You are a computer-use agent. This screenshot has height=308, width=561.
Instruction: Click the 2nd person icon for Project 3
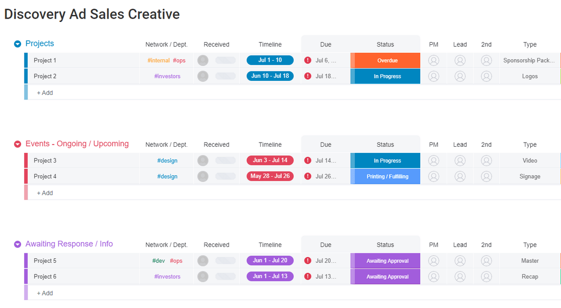486,161
